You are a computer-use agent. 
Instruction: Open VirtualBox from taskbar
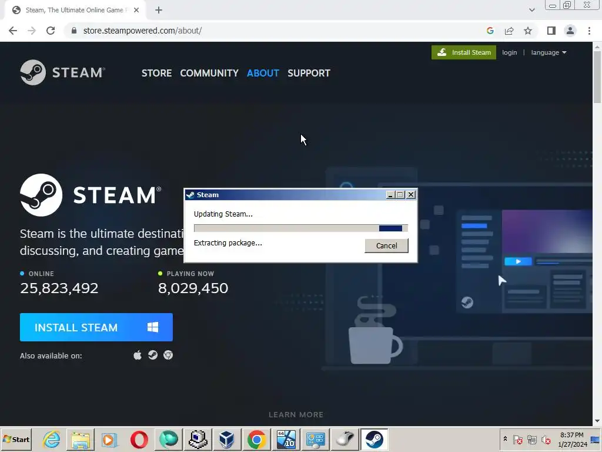(x=226, y=439)
